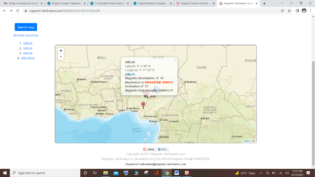This screenshot has height=177, width=315.
Task: Open clock showing 11:23 PM
Action: (x=297, y=173)
